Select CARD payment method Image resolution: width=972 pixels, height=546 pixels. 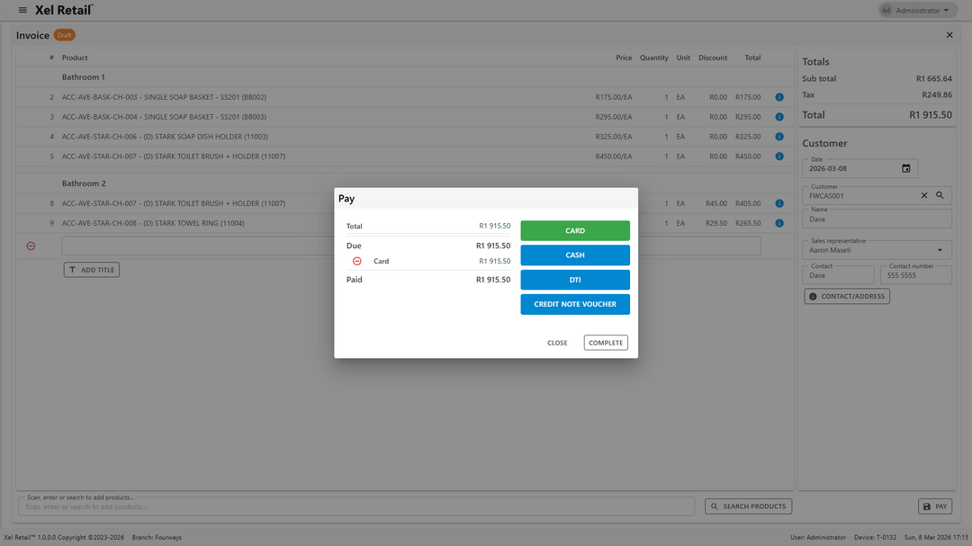(x=575, y=231)
